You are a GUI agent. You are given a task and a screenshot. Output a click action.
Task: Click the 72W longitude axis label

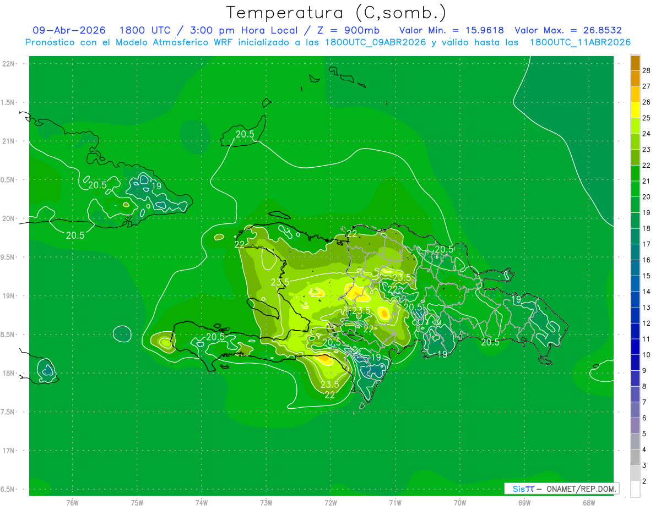click(330, 502)
